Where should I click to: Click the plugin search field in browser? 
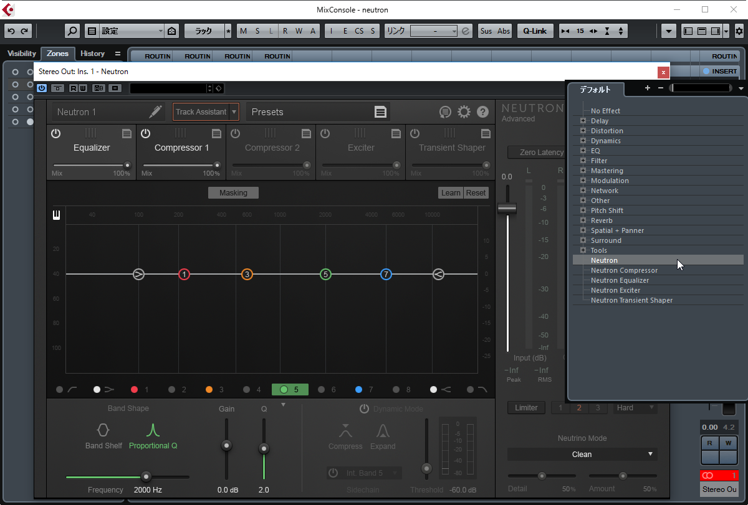coord(701,88)
